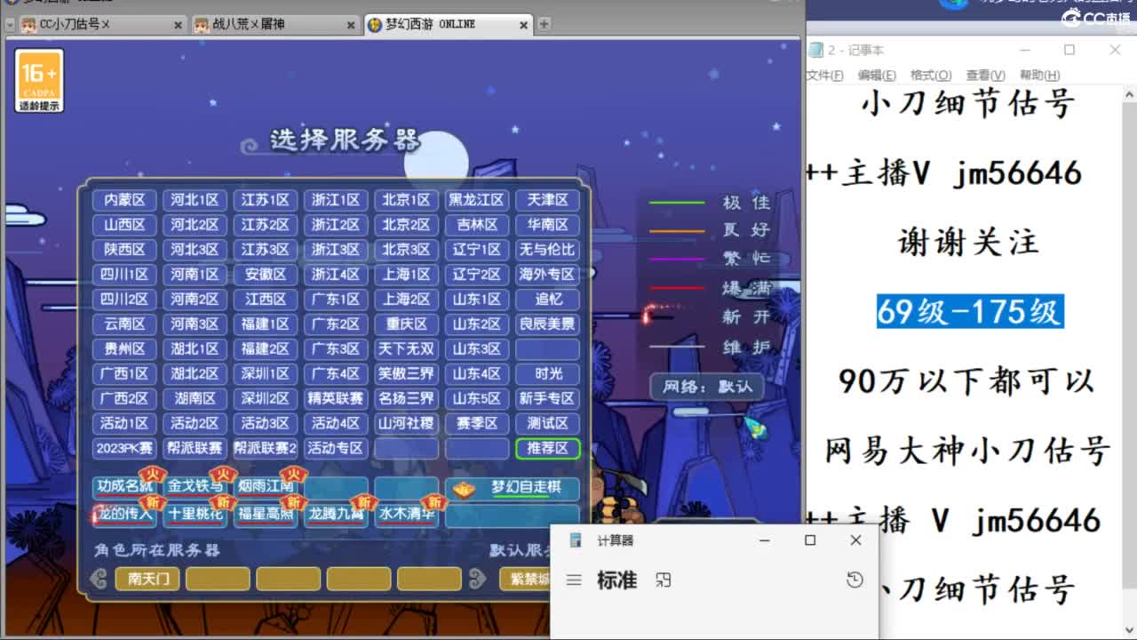Screen dimensions: 1137x640
Task: Choose the 赛季区 region
Action: pos(476,423)
